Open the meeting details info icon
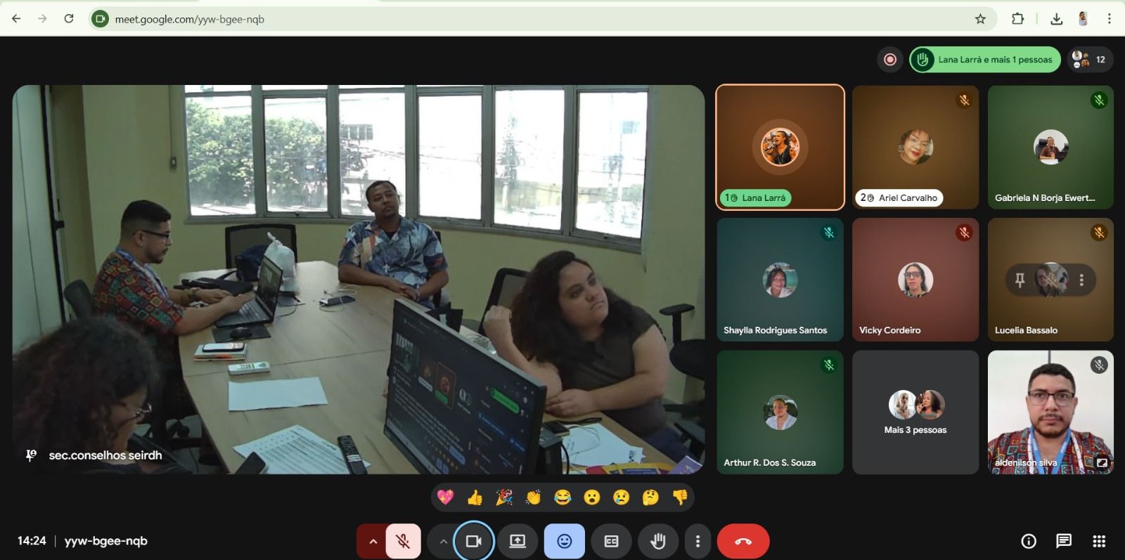This screenshot has width=1125, height=560. (x=1028, y=540)
